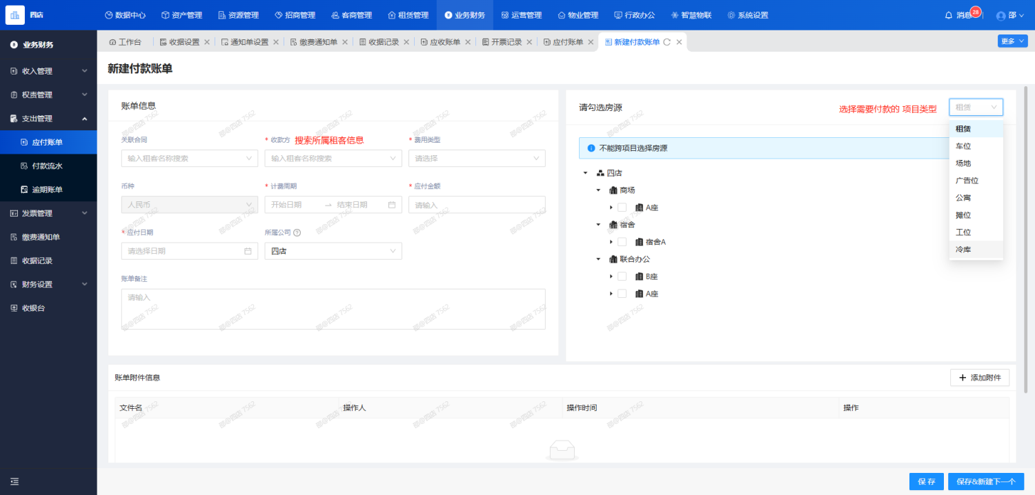Check the A座 box under 商场

(x=622, y=208)
